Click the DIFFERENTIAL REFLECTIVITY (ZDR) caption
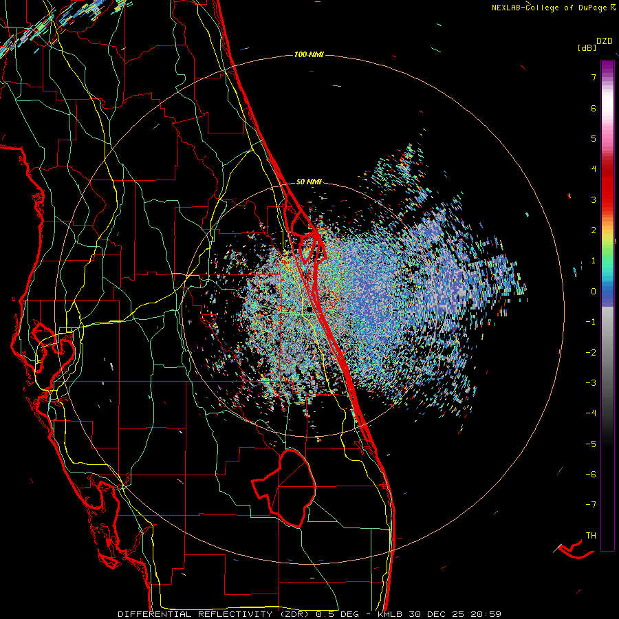619x619 pixels. (x=215, y=614)
